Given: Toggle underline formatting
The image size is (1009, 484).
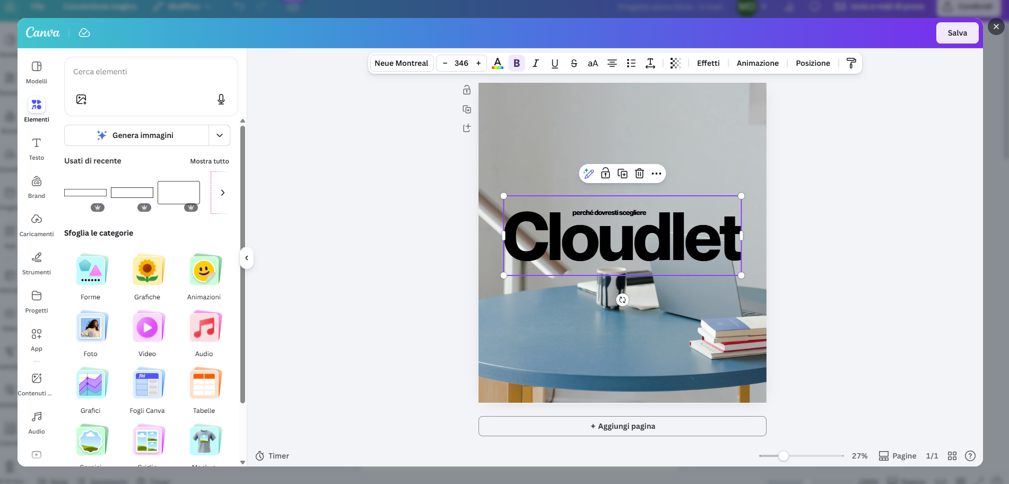Looking at the screenshot, I should (x=555, y=63).
